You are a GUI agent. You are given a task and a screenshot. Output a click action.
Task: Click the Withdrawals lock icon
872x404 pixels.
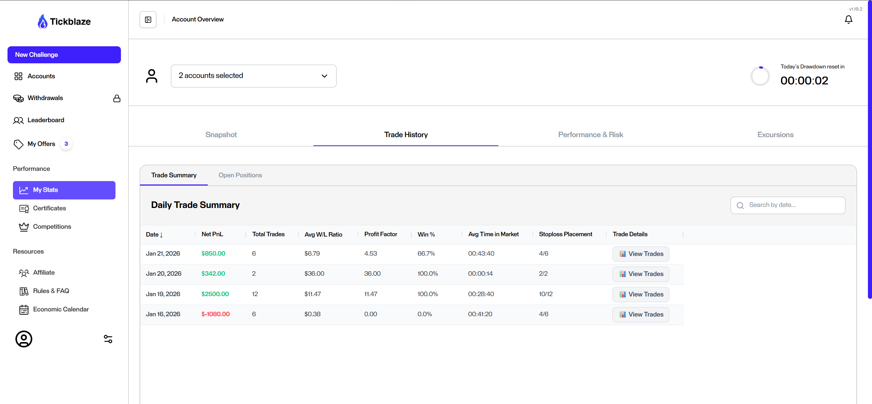[117, 98]
